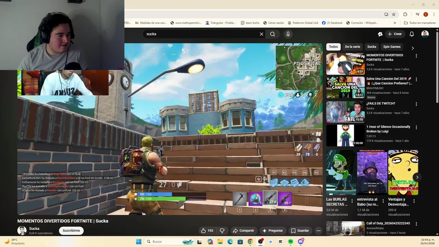
Task: Open File Explorer from the taskbar
Action: coord(220,242)
